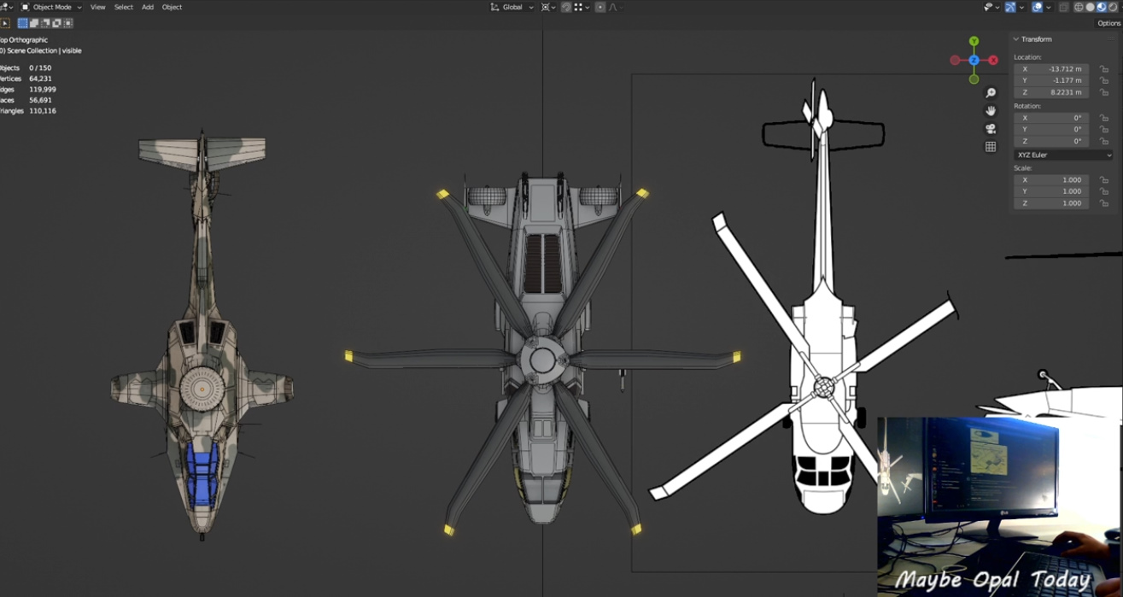Open the View menu
Screen dimensions: 1123x597
coord(98,7)
